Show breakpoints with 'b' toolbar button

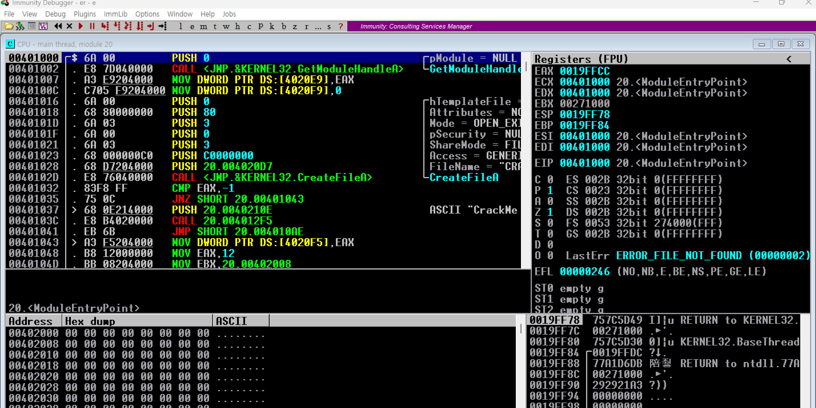pos(284,27)
